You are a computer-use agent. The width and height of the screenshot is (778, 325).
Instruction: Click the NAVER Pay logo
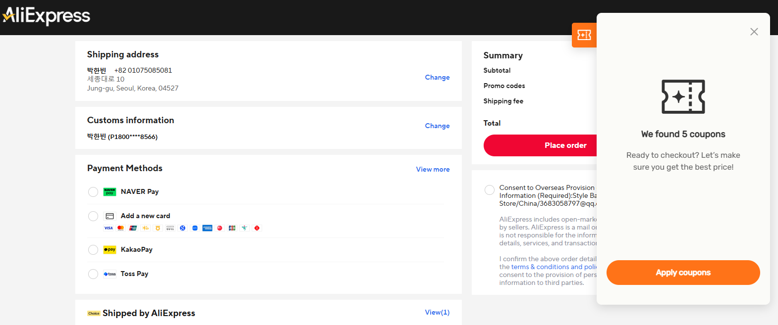110,192
